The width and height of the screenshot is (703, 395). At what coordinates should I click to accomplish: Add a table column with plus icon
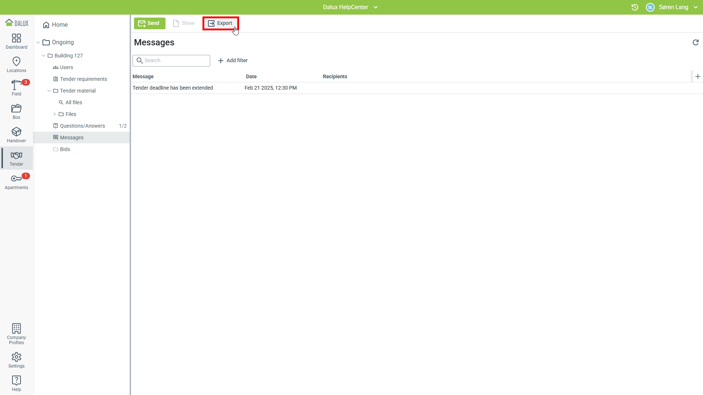698,76
